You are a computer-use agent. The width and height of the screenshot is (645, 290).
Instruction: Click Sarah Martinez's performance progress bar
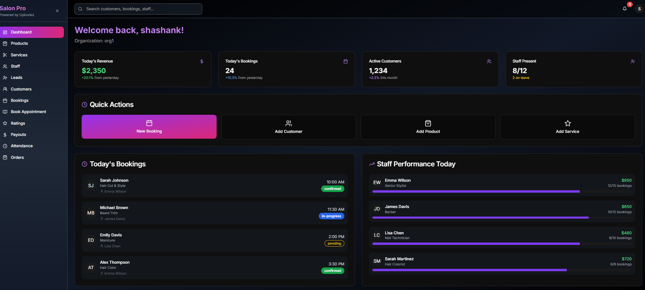coord(502,270)
